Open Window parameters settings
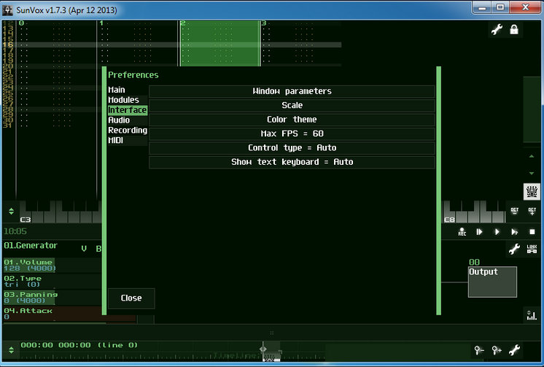The image size is (544, 367). [x=292, y=91]
